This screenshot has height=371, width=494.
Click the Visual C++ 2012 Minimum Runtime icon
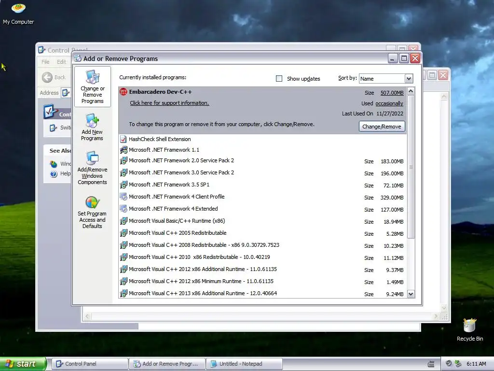123,281
